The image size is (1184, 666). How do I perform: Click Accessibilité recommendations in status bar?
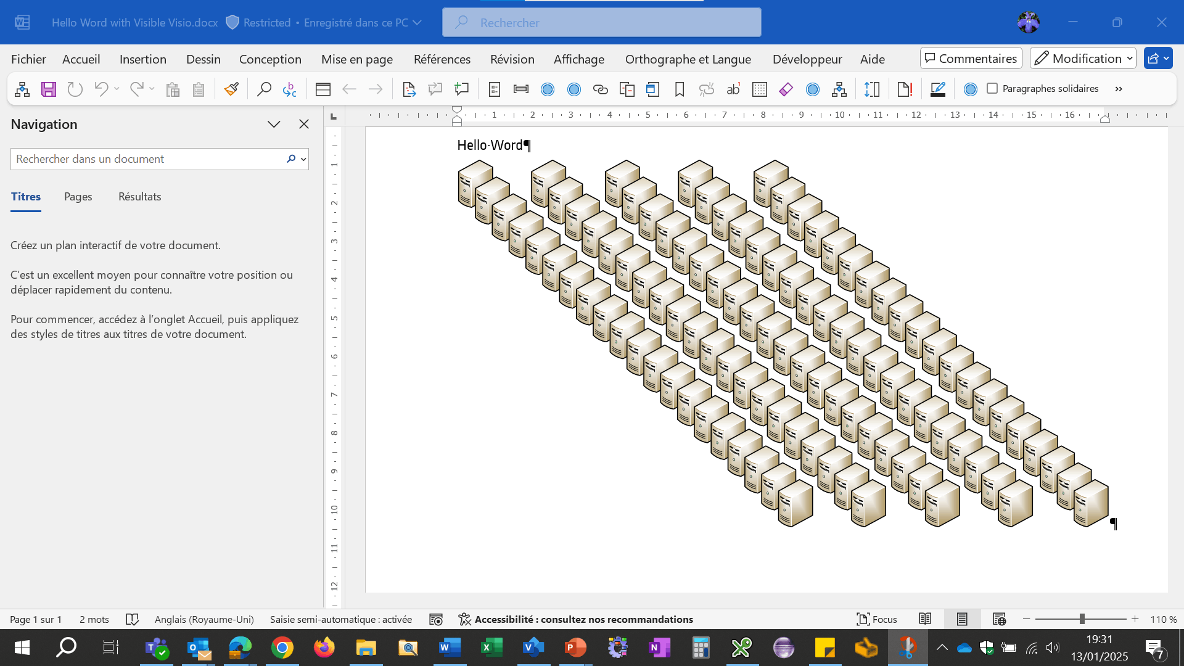click(575, 619)
